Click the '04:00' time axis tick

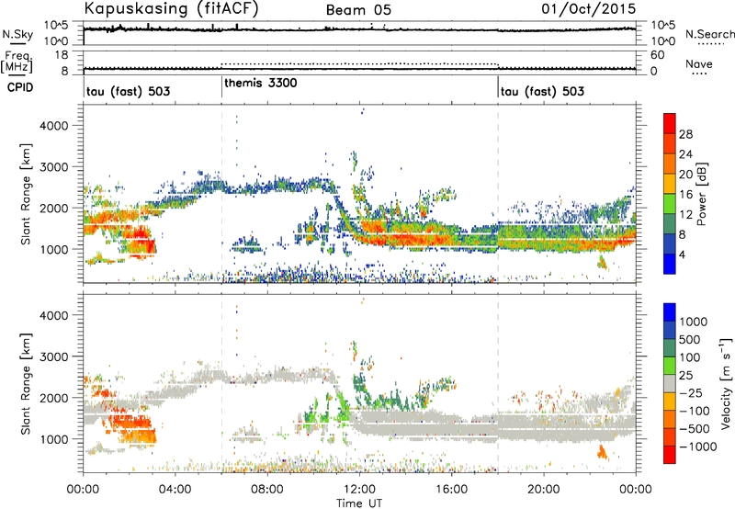[175, 490]
